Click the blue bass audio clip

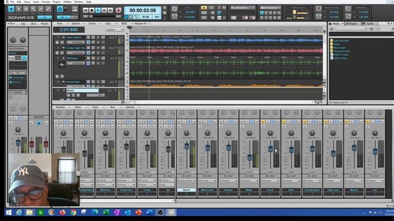tap(226, 40)
